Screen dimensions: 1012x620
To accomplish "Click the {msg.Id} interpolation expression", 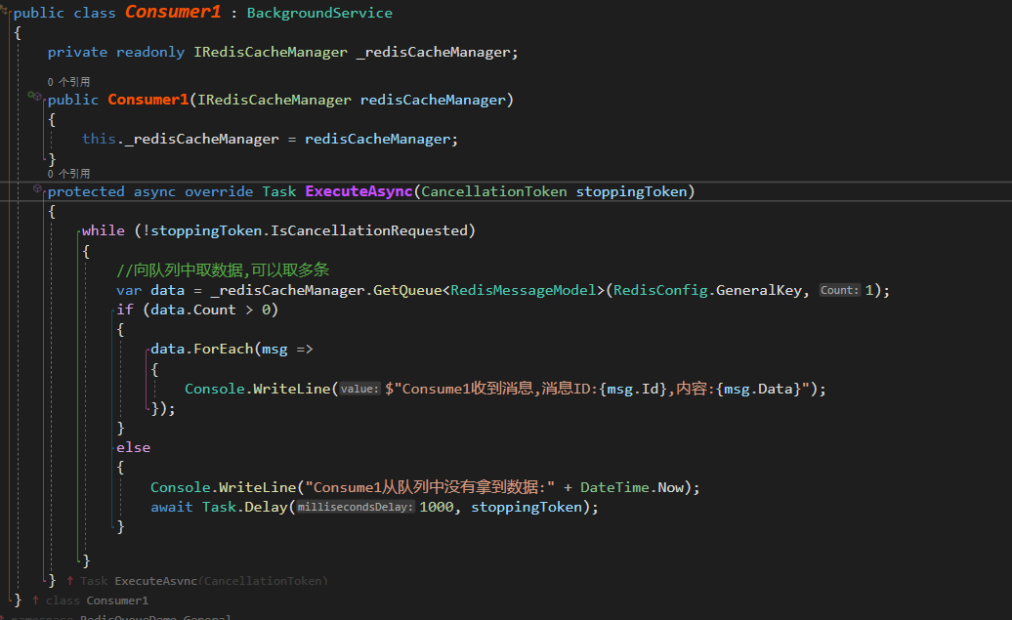I will (x=633, y=389).
